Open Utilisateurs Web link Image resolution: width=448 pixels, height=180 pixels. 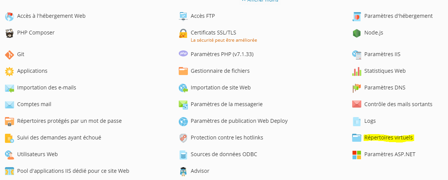(37, 154)
